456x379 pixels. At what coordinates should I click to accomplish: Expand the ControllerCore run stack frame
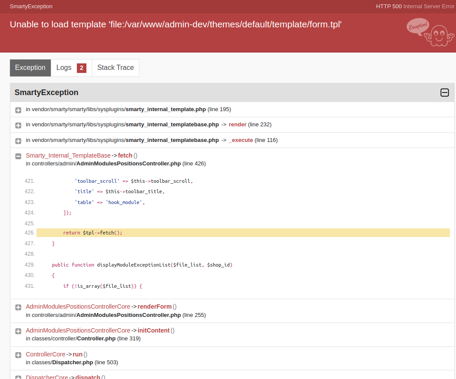pyautogui.click(x=18, y=355)
